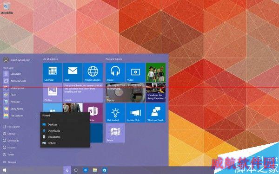Open the Photos tile
Screen dimensions: 279x174
pyautogui.click(x=53, y=93)
